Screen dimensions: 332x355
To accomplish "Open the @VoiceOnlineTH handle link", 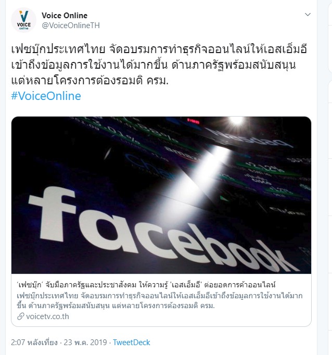I will coord(71,26).
